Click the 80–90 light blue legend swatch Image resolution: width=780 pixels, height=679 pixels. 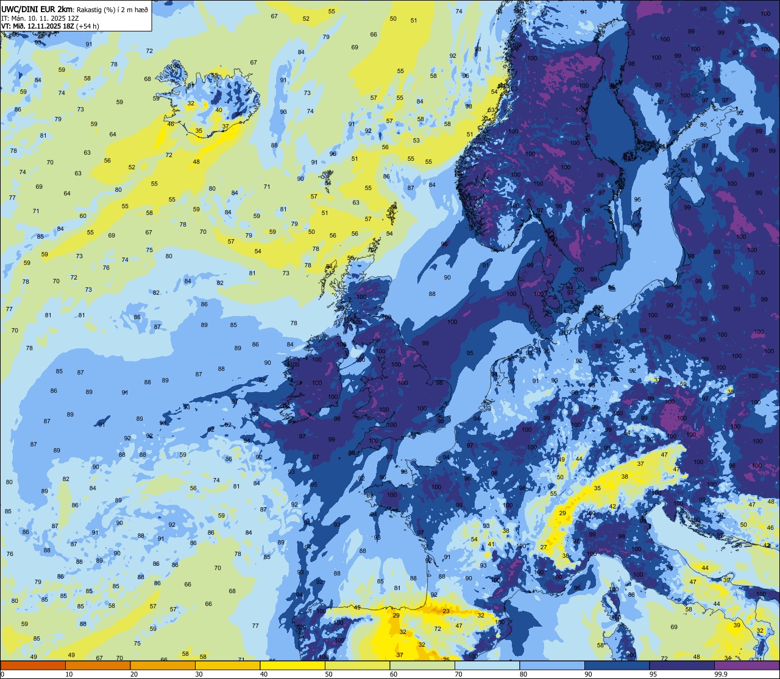coord(552,666)
